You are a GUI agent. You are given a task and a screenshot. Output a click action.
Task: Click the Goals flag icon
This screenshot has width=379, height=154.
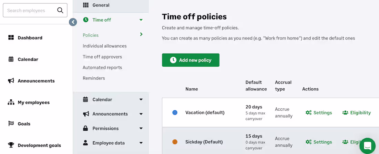(11, 124)
